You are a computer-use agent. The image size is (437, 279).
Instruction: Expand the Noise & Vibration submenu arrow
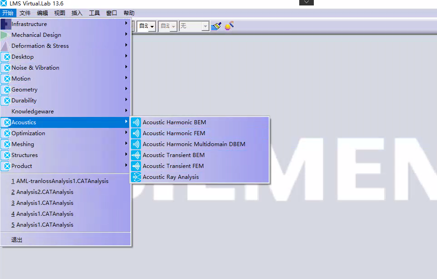click(126, 67)
